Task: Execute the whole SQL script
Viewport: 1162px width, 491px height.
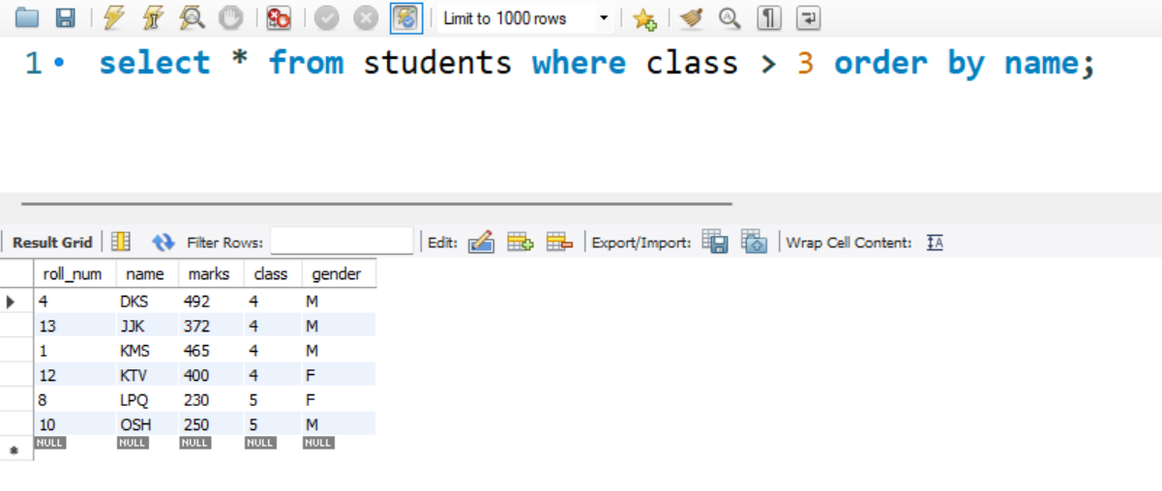Action: point(114,17)
